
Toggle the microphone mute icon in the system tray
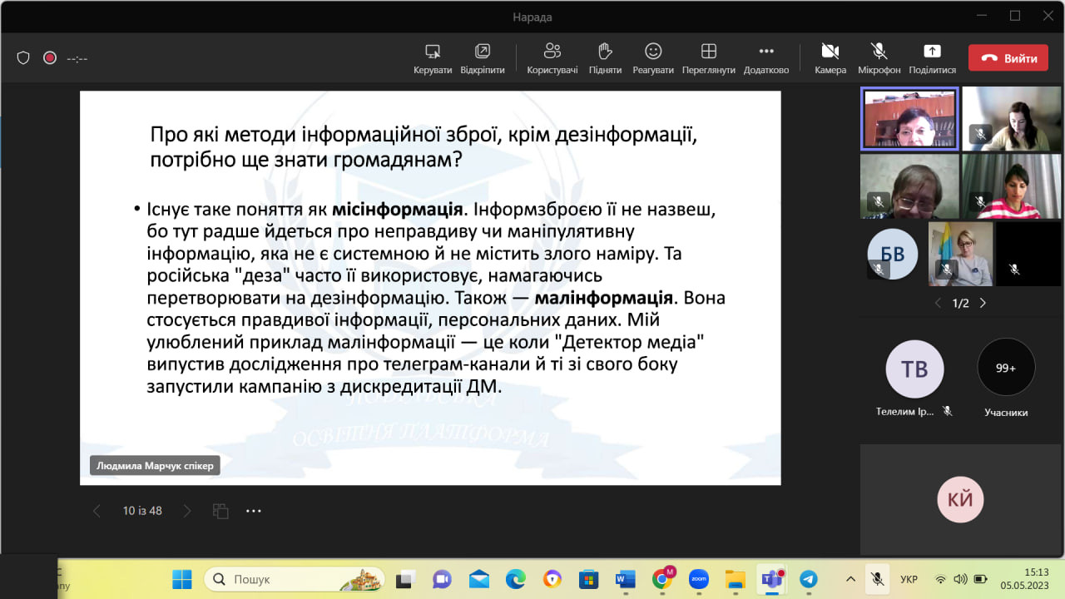pos(877,579)
